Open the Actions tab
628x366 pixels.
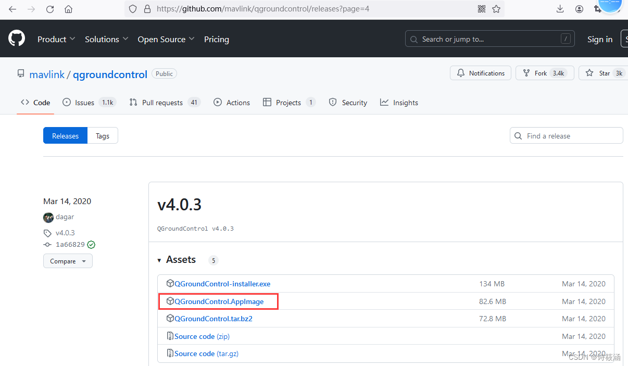point(232,103)
